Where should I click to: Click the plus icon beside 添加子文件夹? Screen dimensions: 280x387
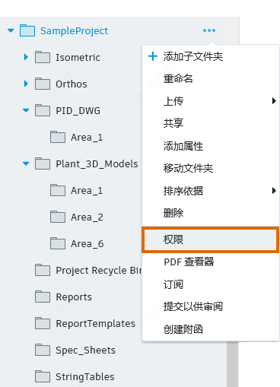pos(153,56)
